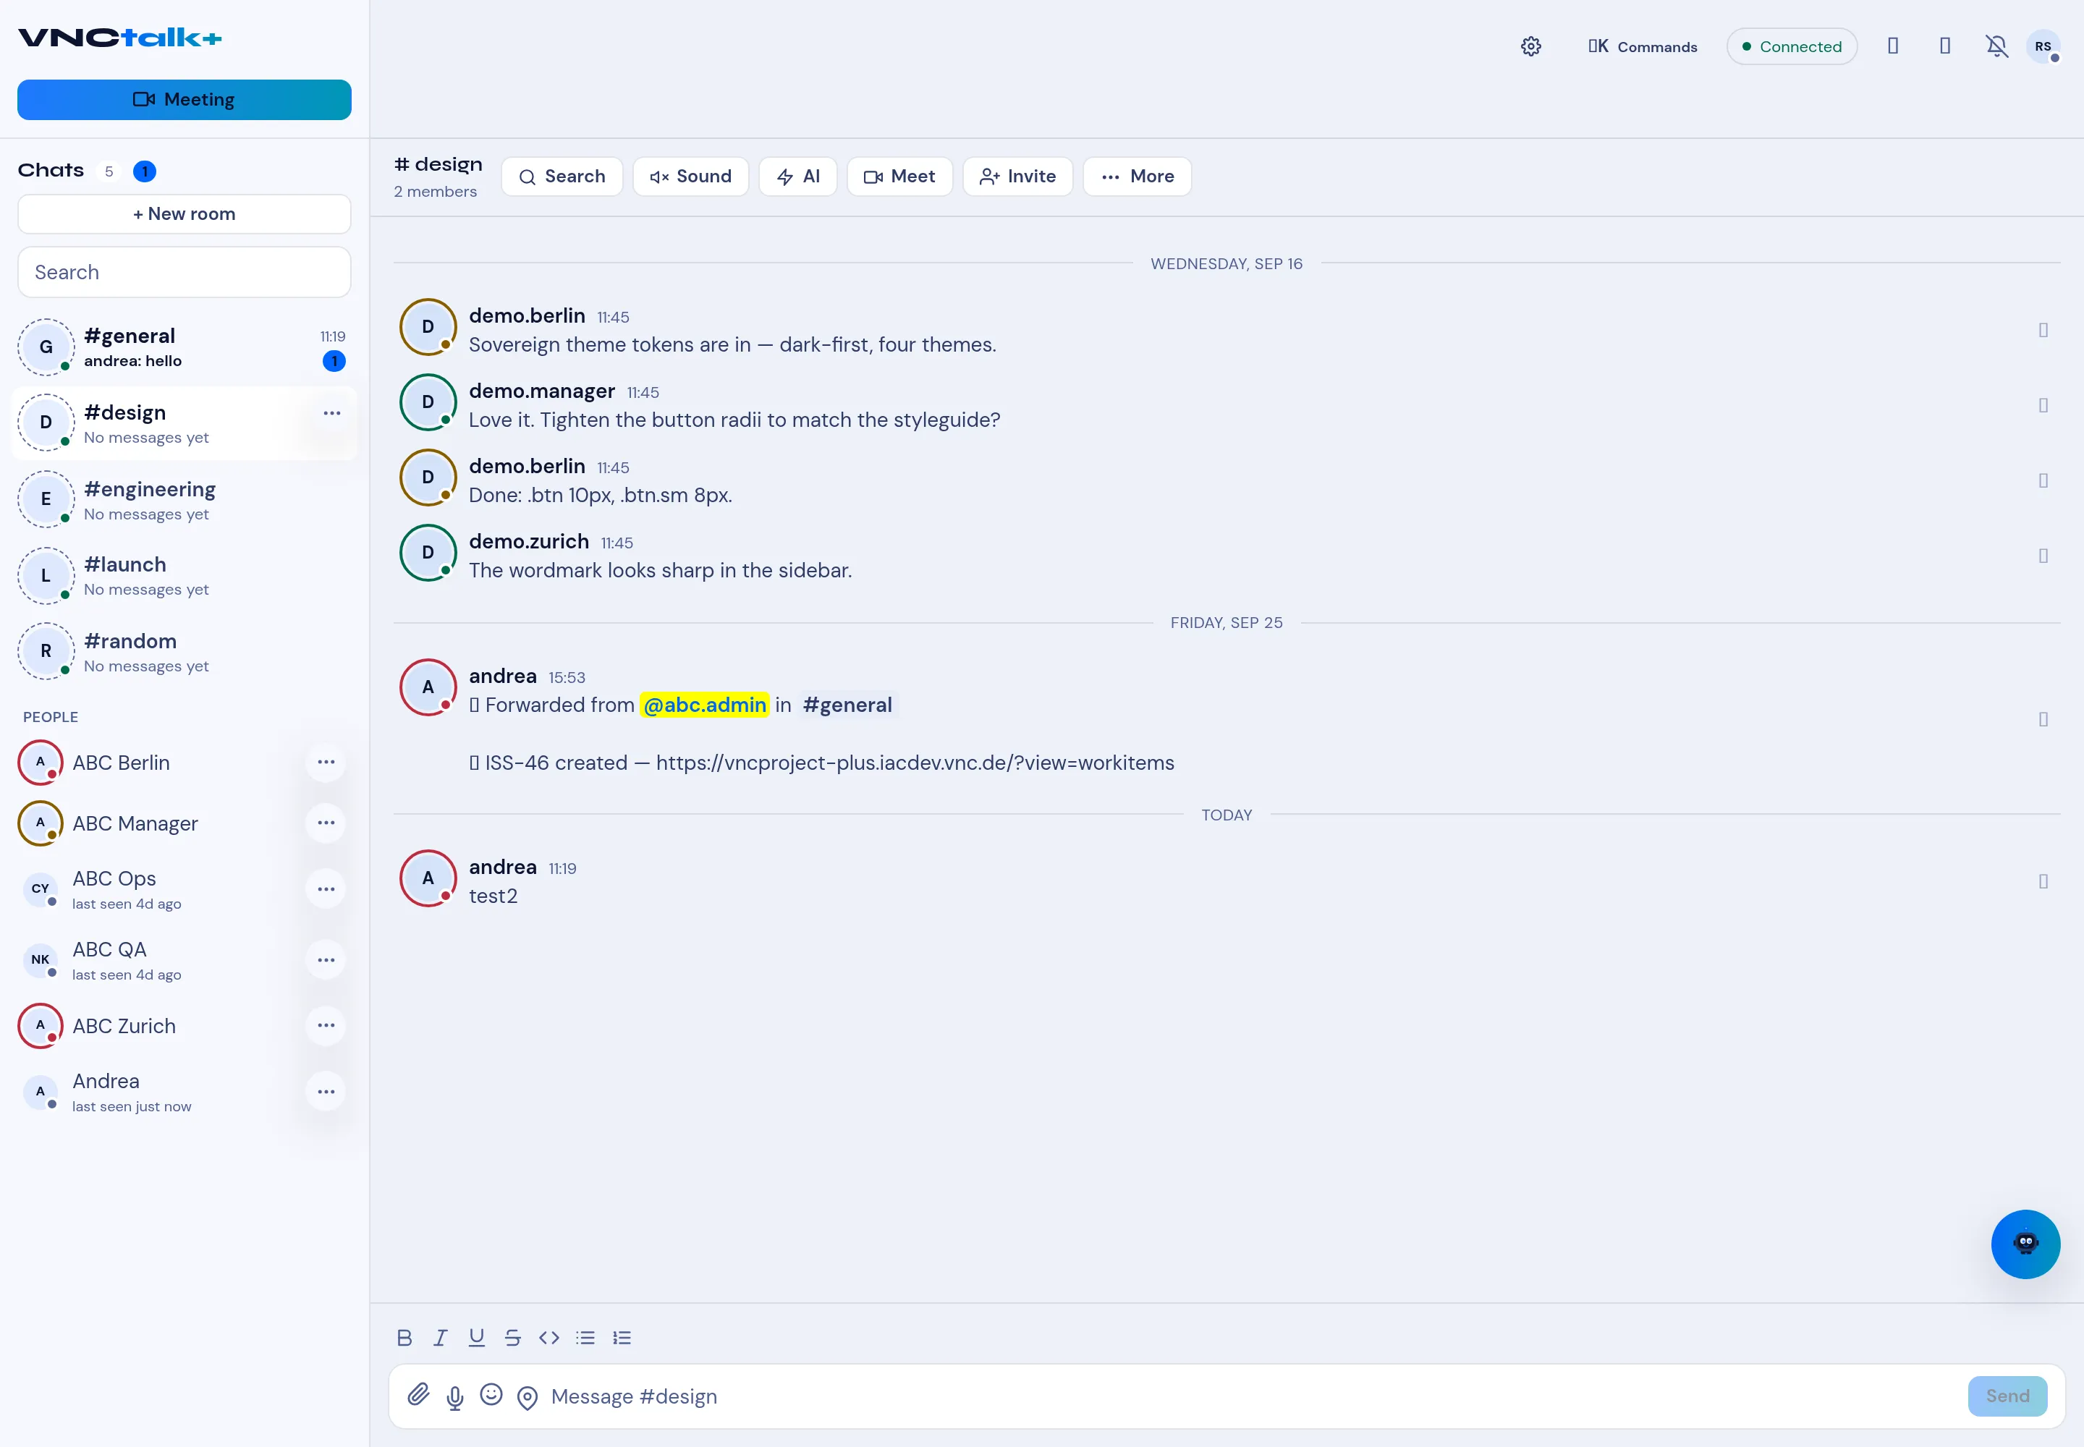The width and height of the screenshot is (2084, 1447).
Task: Click the Invite button
Action: (1017, 176)
